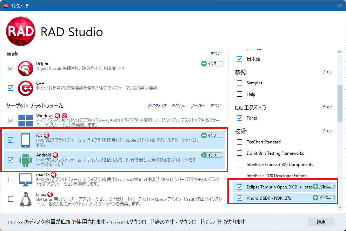This screenshot has width=346, height=231.
Task: Click the Delphi badge next to the Android label
Action: [55, 155]
